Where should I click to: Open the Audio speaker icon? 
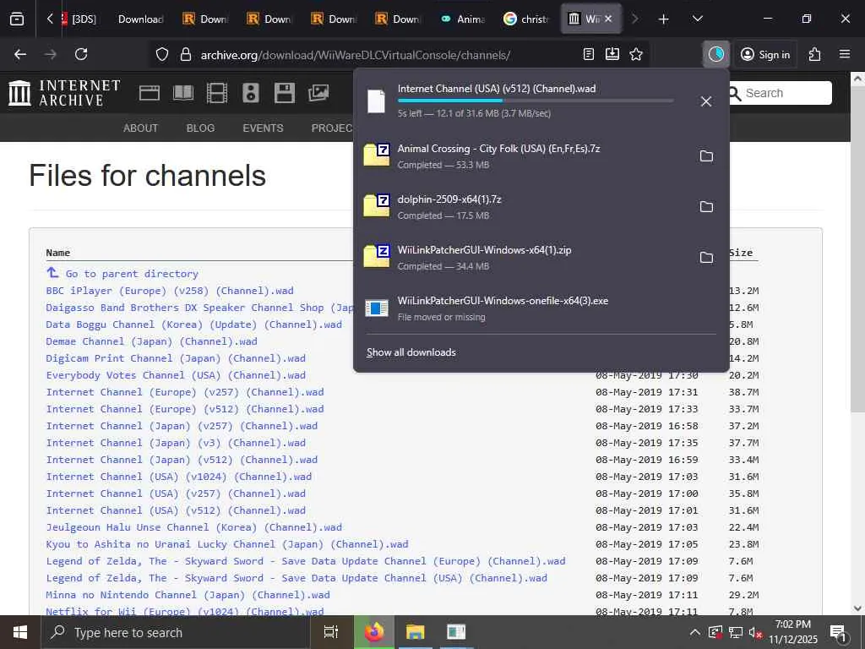point(250,93)
